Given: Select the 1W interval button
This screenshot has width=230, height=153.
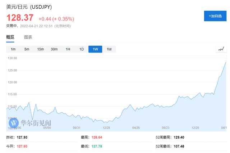Looking at the screenshot, I should (x=95, y=49).
